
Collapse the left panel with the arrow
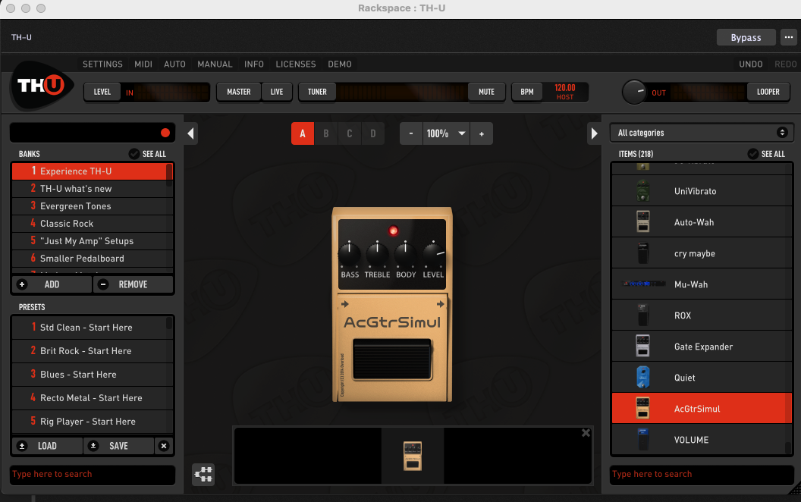coord(190,133)
